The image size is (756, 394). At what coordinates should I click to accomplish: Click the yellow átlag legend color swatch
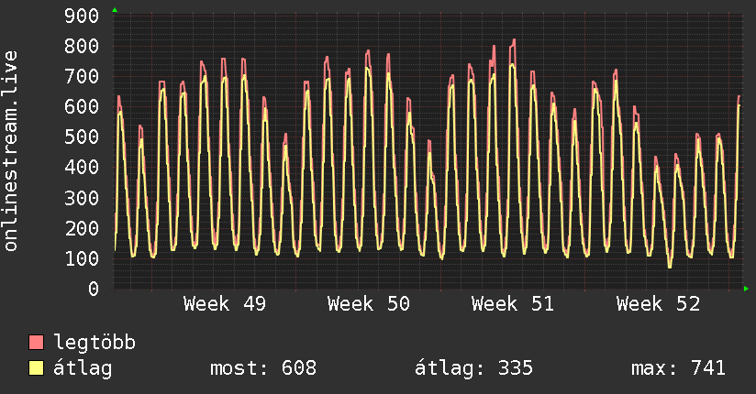(x=37, y=368)
